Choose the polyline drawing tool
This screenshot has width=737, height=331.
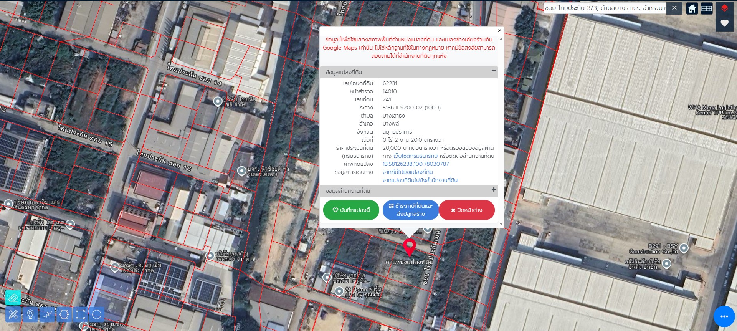click(x=47, y=314)
